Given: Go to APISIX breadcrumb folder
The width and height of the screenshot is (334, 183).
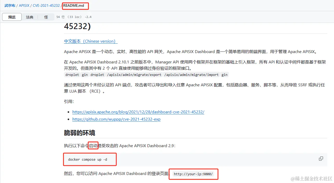Looking at the screenshot, I should tap(24, 5).
